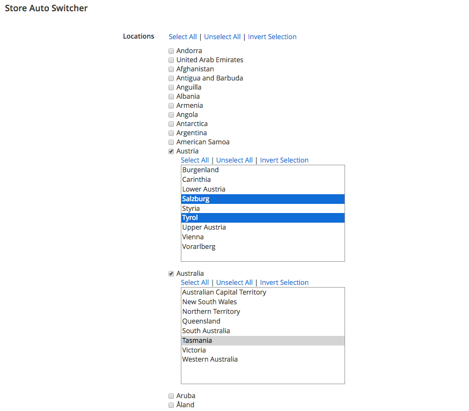Select the Anguilla checkbox

171,87
